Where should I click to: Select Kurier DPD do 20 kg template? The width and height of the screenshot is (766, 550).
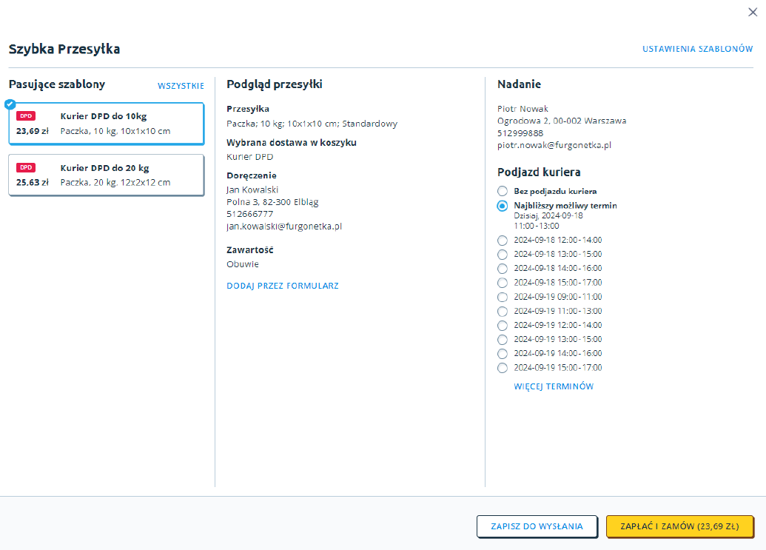pos(106,175)
